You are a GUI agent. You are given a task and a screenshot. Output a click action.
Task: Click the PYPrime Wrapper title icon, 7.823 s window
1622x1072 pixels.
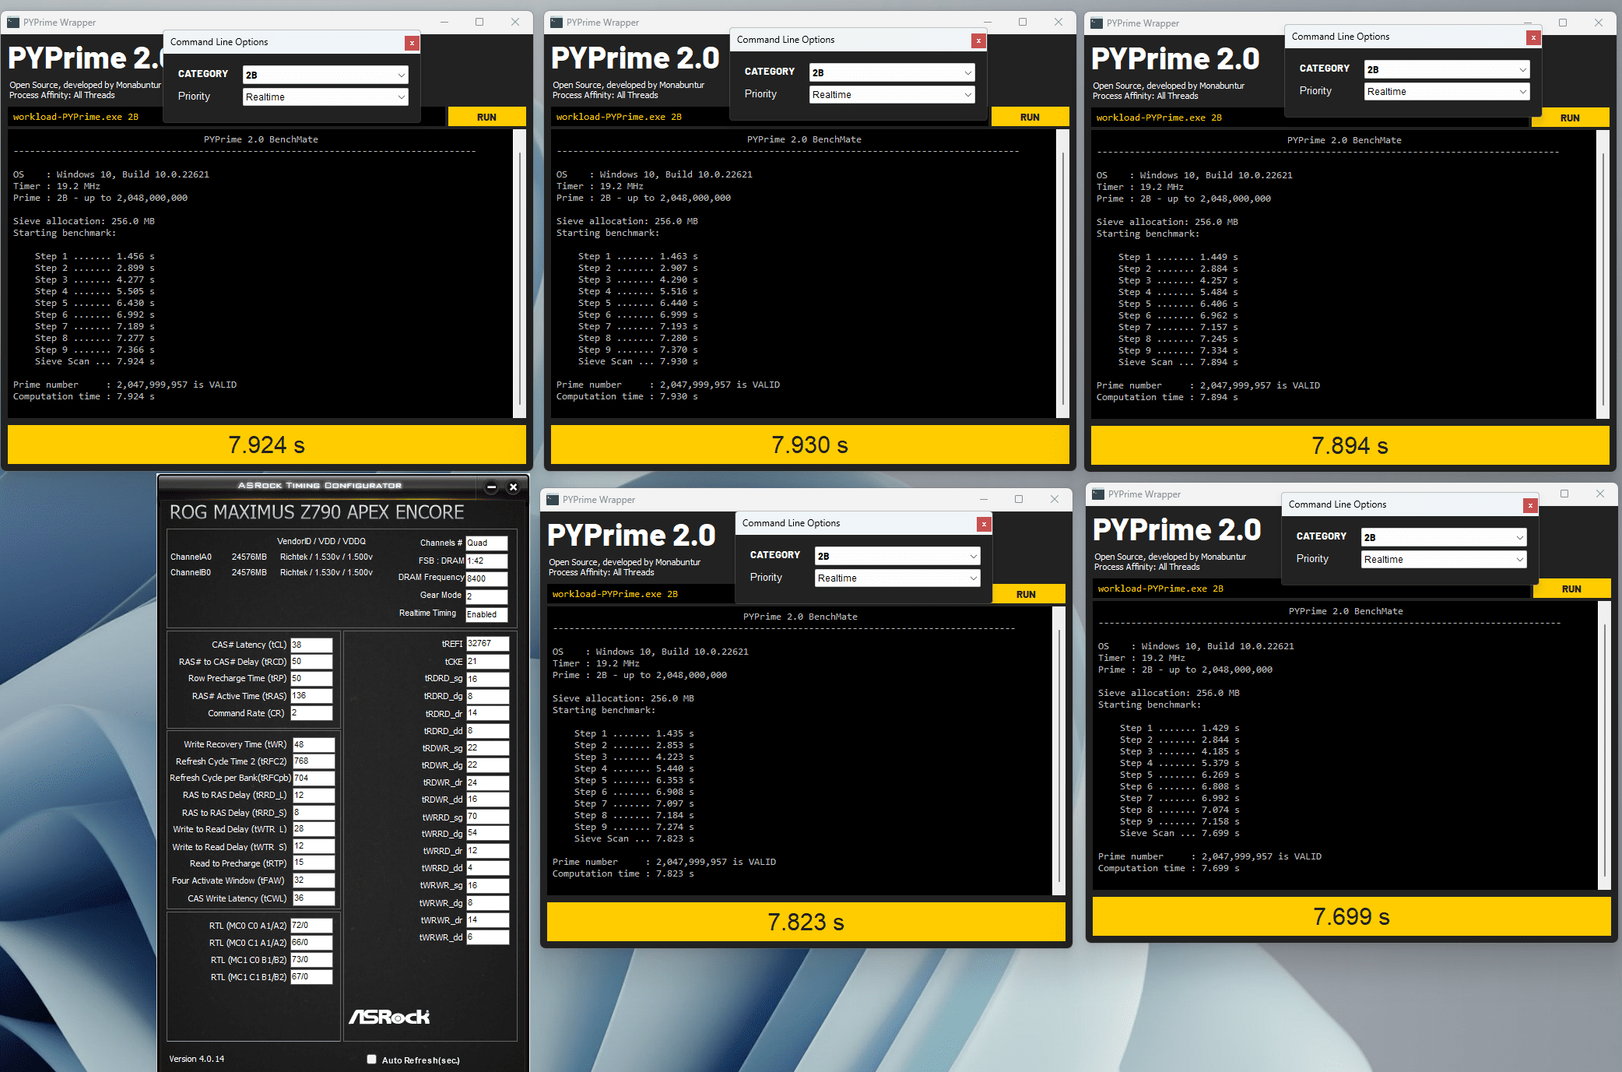(x=553, y=500)
